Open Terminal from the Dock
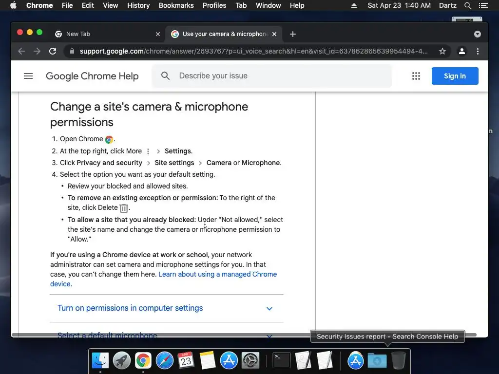 pyautogui.click(x=282, y=361)
